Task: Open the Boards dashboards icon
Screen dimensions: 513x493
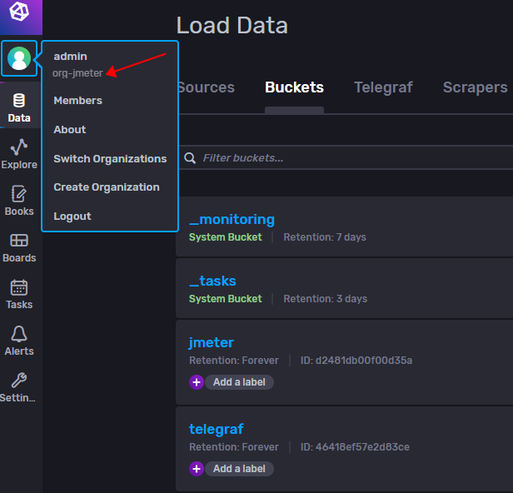Action: tap(19, 241)
